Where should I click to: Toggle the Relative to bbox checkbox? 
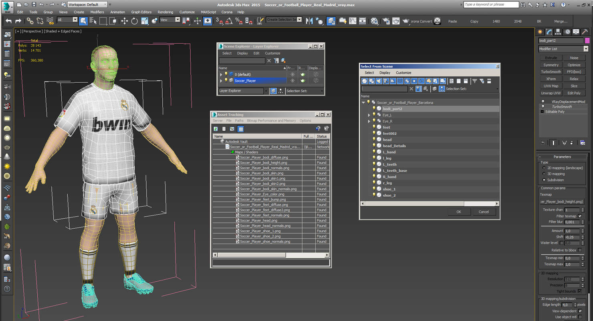pos(580,250)
